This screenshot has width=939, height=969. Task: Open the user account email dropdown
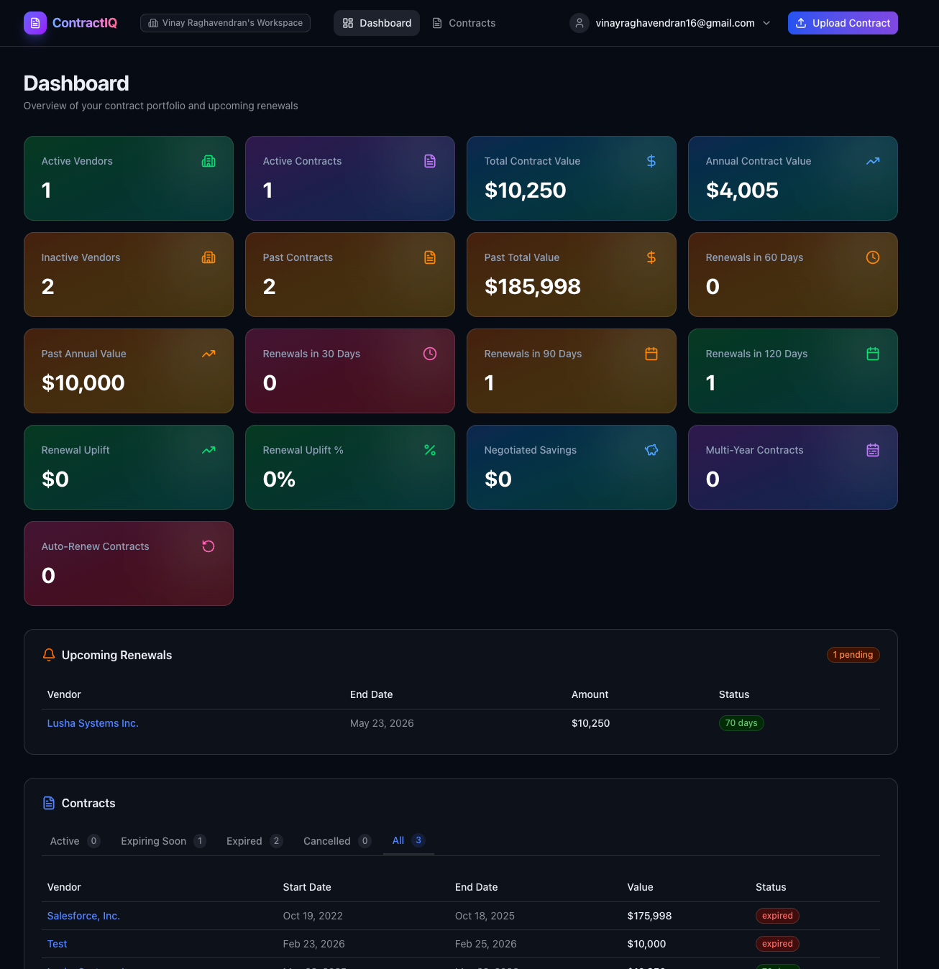[671, 23]
